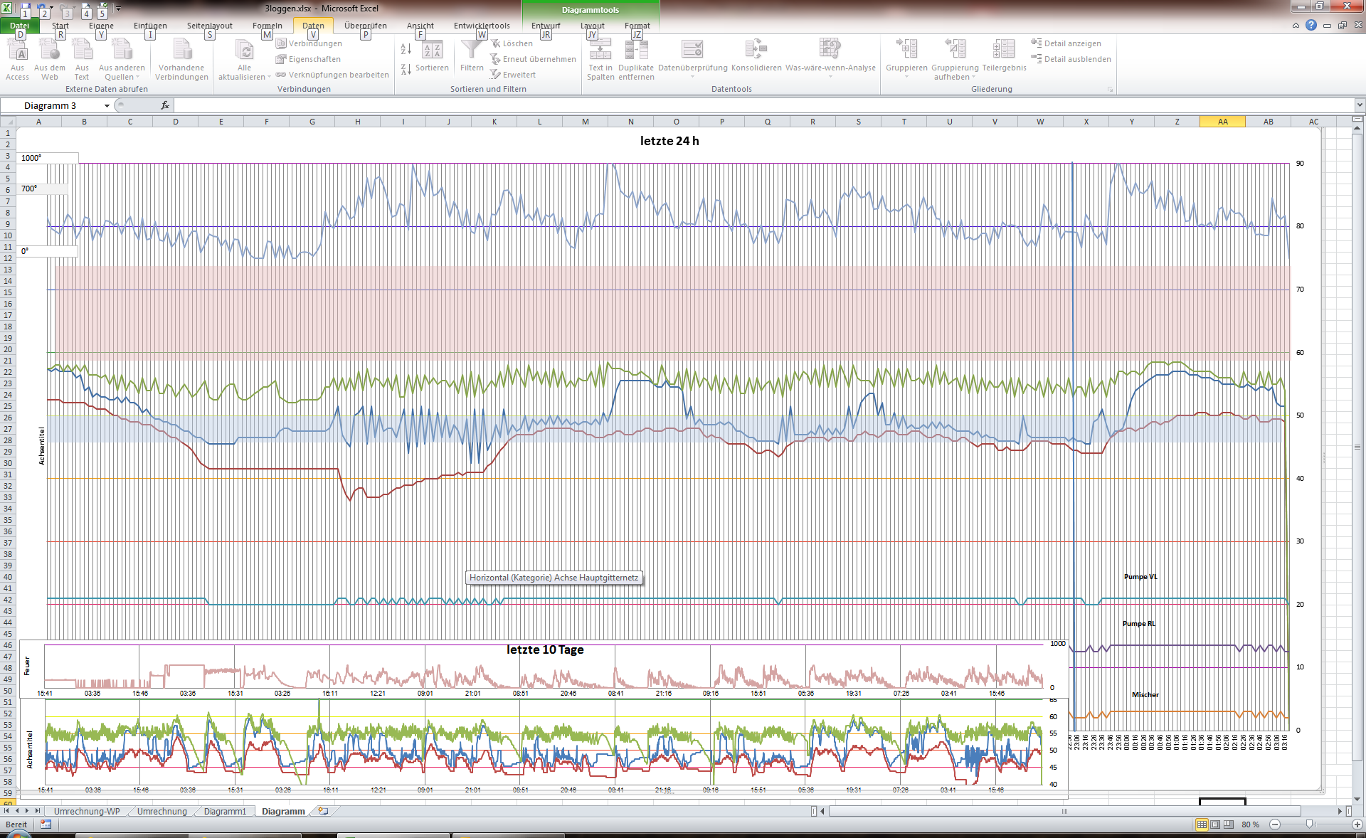Screen dimensions: 1366x838
Task: Click Detail ausblenden button
Action: (1071, 59)
